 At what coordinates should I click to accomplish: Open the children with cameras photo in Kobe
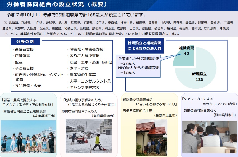(28, 137)
